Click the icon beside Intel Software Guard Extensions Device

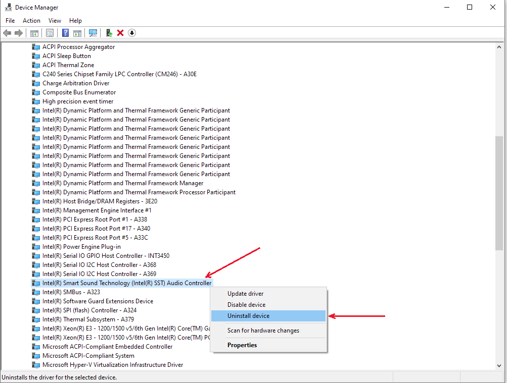pyautogui.click(x=36, y=301)
